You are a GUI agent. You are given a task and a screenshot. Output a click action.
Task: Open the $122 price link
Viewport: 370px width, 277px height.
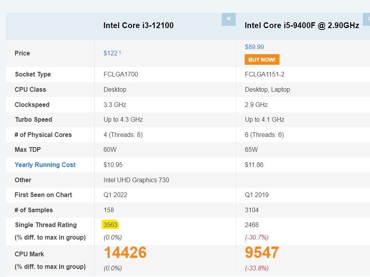click(x=110, y=53)
